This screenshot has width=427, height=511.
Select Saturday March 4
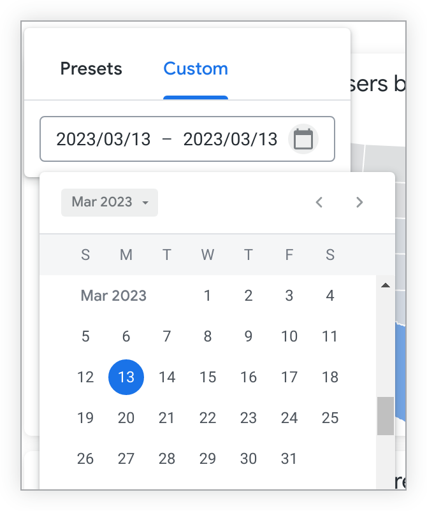click(330, 296)
